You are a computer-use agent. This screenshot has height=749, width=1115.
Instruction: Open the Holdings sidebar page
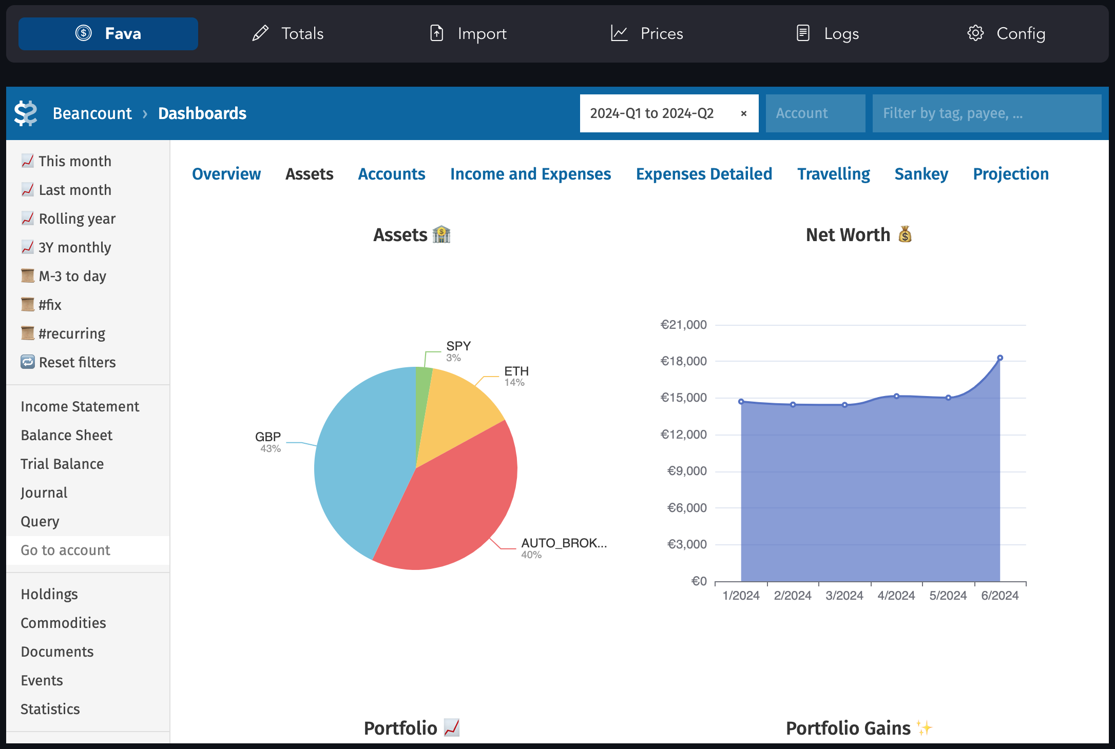coord(49,594)
